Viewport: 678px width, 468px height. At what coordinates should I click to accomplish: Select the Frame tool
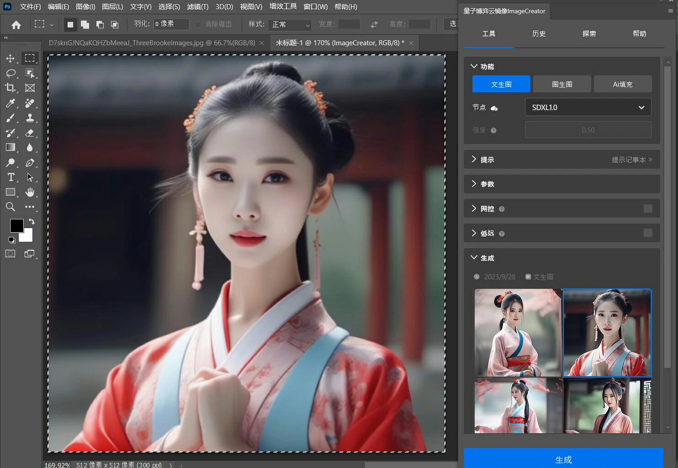[30, 88]
